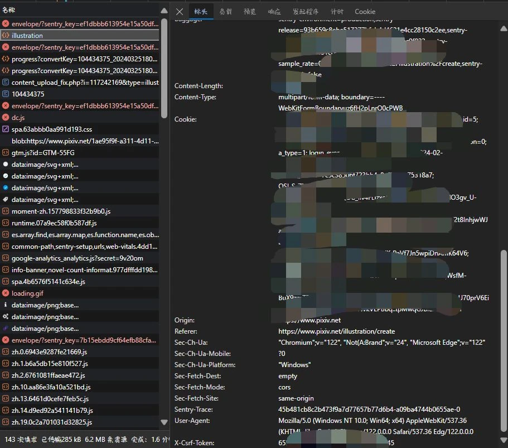Click the document icon beside content_upload_fix.php
This screenshot has width=508, height=448.
click(x=6, y=83)
